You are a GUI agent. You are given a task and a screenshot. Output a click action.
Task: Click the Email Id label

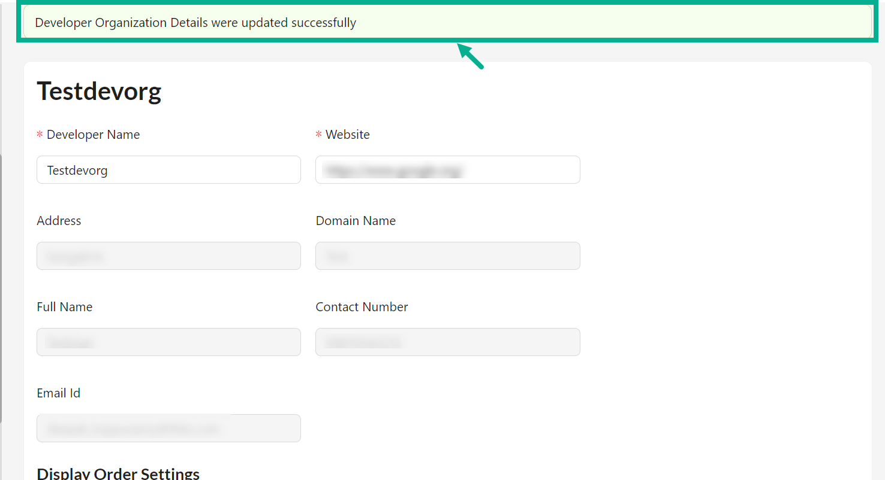pos(59,393)
